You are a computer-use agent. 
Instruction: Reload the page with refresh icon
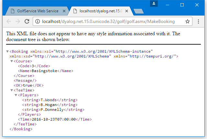tap(27, 22)
